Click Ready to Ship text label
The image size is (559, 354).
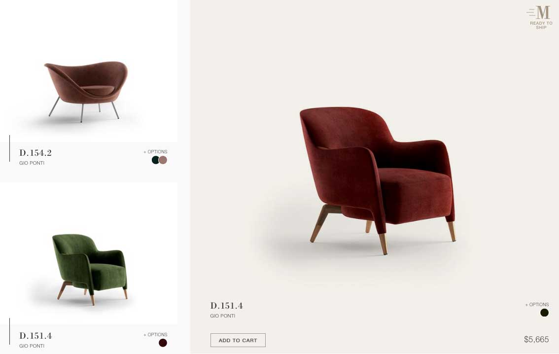click(x=541, y=25)
